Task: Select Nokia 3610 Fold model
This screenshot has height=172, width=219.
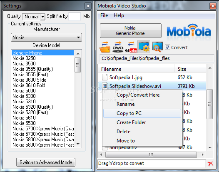Action: coord(43,85)
